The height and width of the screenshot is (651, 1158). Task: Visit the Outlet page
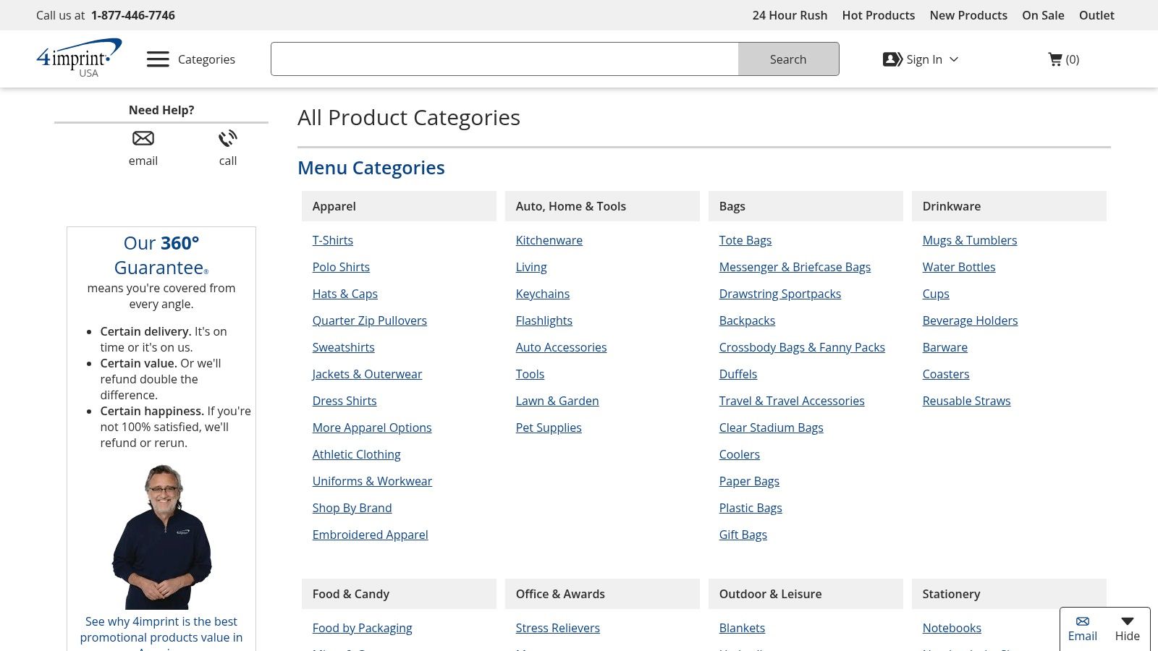click(1096, 15)
